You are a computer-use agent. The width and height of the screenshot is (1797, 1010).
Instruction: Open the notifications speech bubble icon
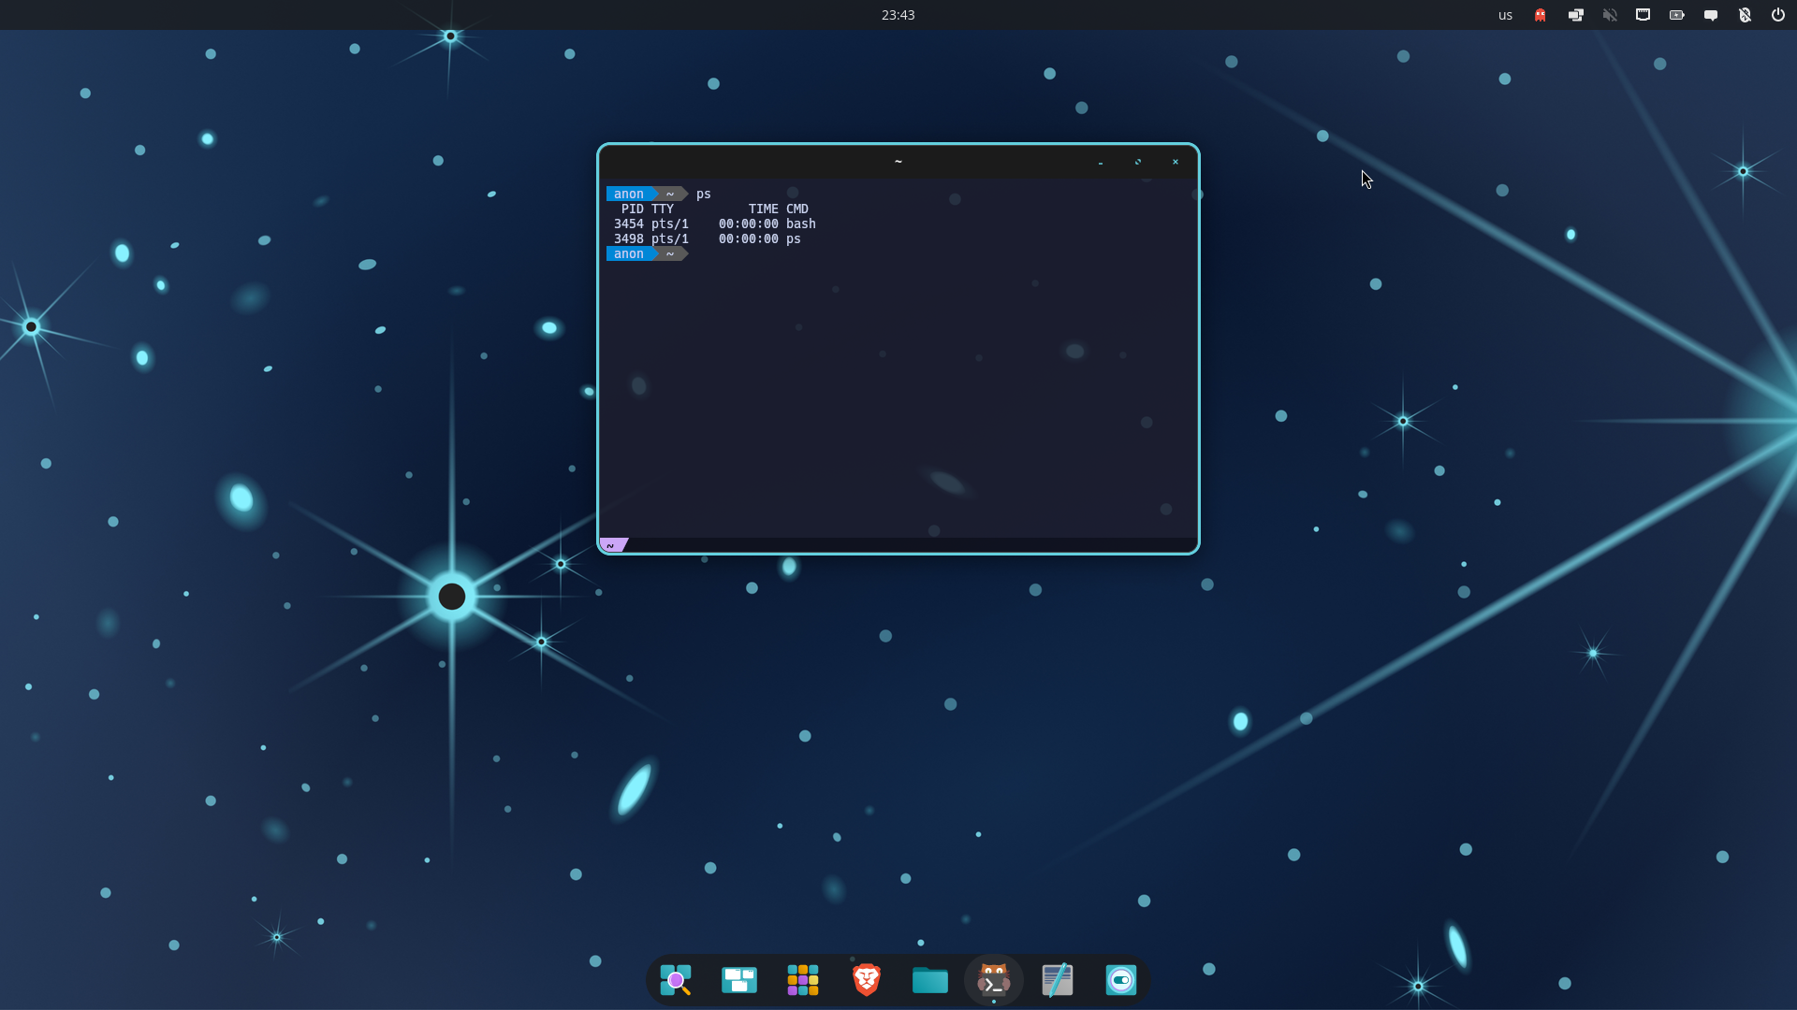[1710, 15]
